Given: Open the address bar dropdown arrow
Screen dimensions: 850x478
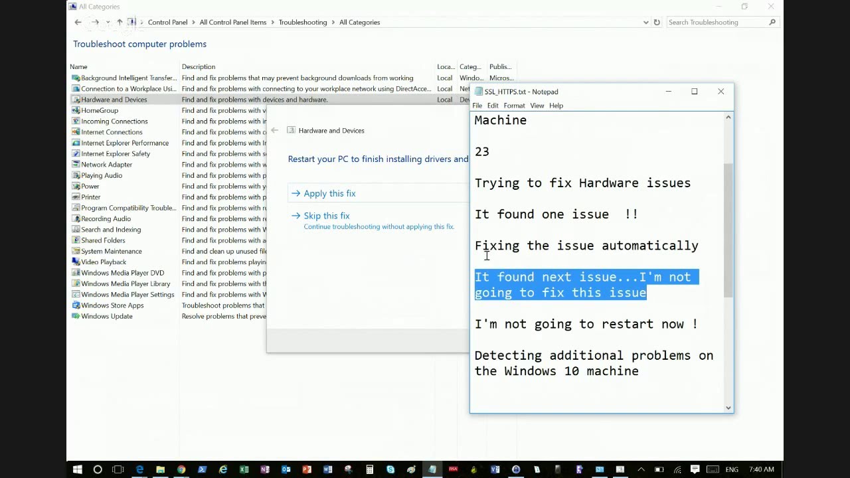Looking at the screenshot, I should pos(645,22).
